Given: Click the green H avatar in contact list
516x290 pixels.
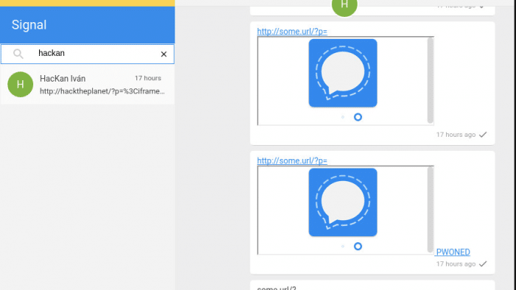Looking at the screenshot, I should pyautogui.click(x=21, y=85).
